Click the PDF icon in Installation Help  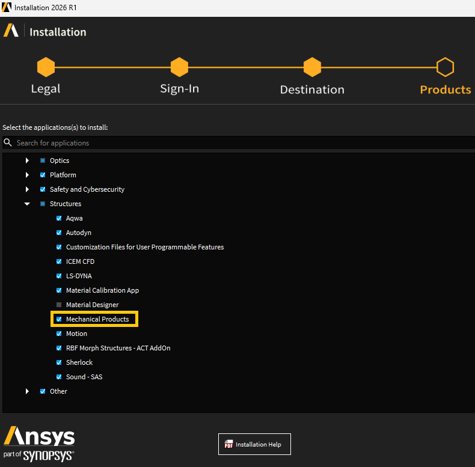(x=228, y=444)
